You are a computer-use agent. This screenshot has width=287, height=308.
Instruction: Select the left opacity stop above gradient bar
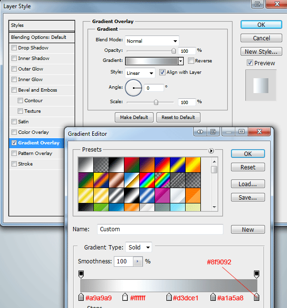coord(81,274)
